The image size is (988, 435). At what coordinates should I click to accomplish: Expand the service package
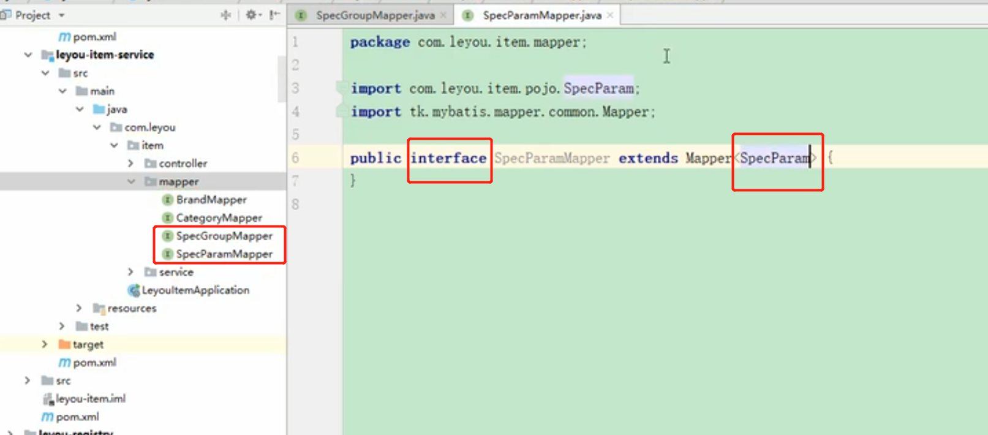tap(130, 271)
